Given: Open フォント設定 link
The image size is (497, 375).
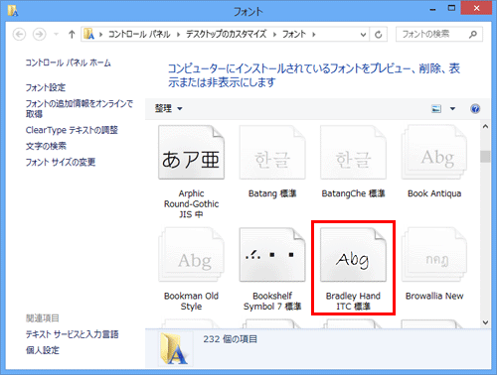Looking at the screenshot, I should point(46,87).
